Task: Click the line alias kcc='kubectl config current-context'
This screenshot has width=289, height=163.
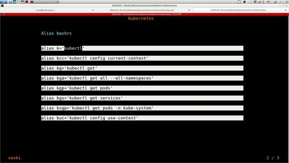Action: (142, 58)
